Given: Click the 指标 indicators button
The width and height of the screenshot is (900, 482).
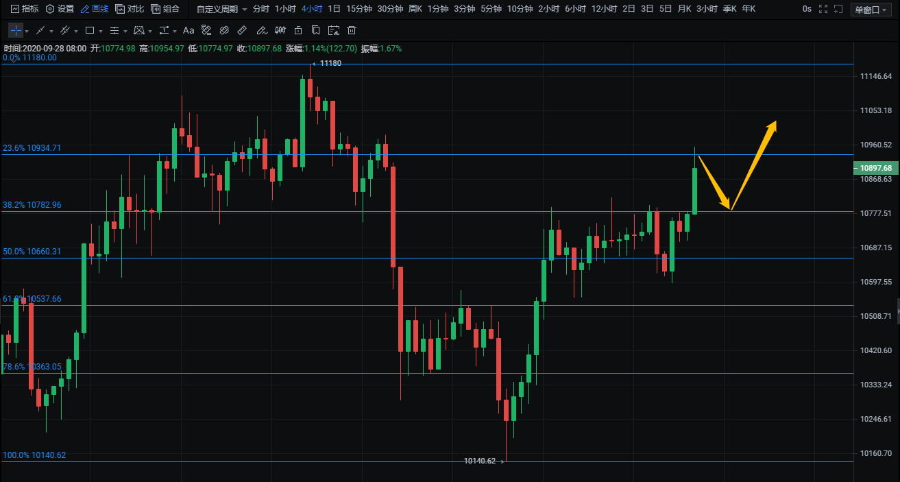Looking at the screenshot, I should click(24, 9).
